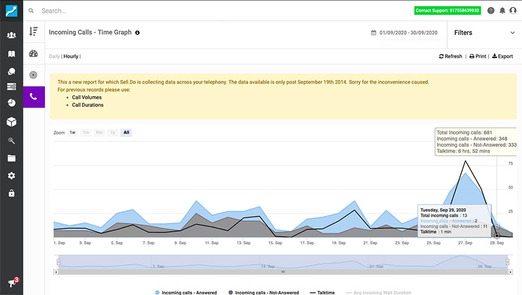
Task: Toggle Incoming calls - Answered legend series
Action: point(186,293)
